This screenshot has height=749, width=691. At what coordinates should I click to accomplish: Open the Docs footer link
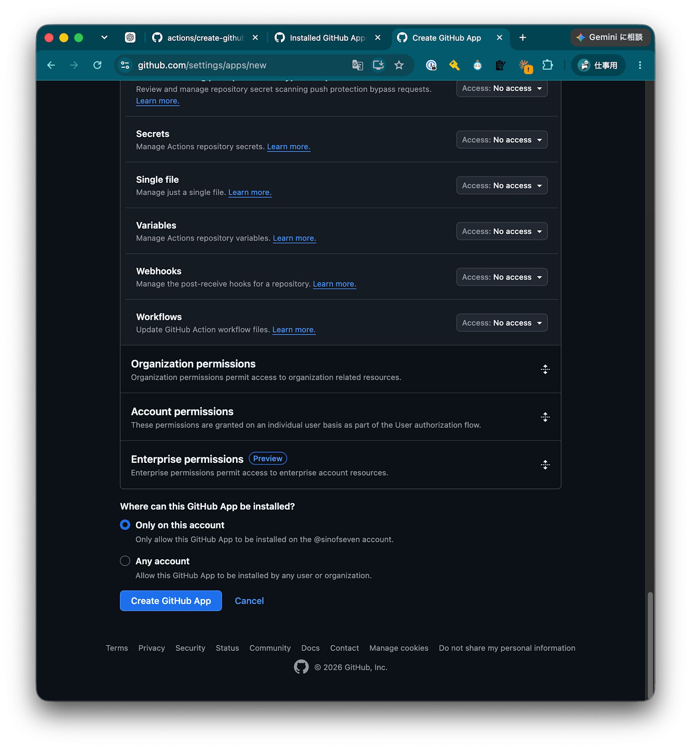click(310, 648)
